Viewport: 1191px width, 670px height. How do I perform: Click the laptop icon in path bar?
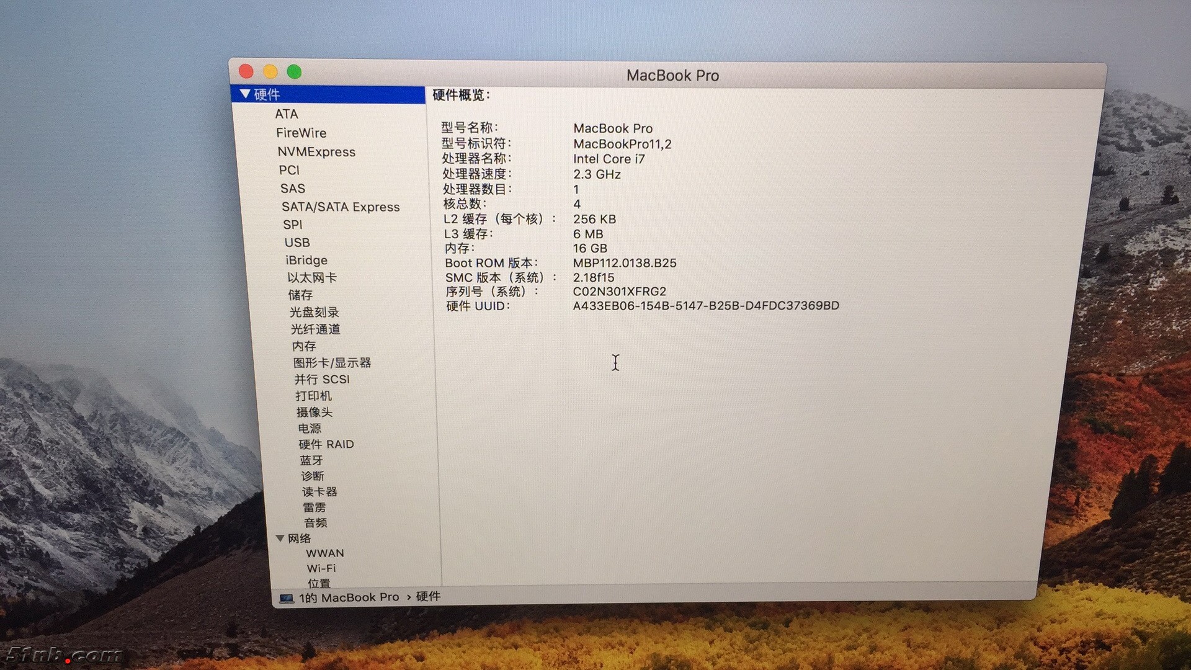286,598
